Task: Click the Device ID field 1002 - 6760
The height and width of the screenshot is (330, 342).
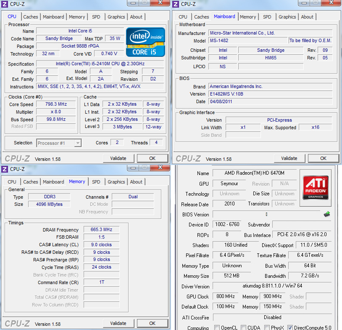Action: (227, 224)
